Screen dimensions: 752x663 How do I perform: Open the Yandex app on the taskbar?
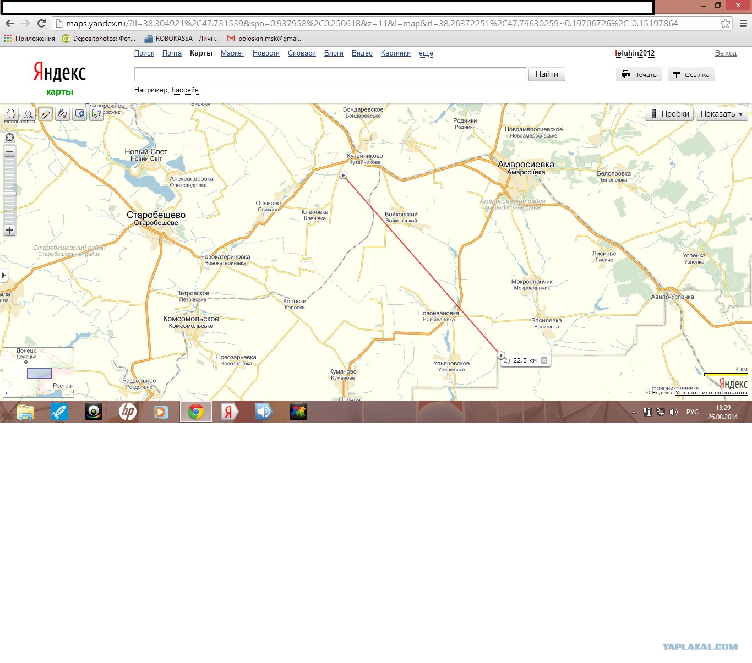click(230, 412)
